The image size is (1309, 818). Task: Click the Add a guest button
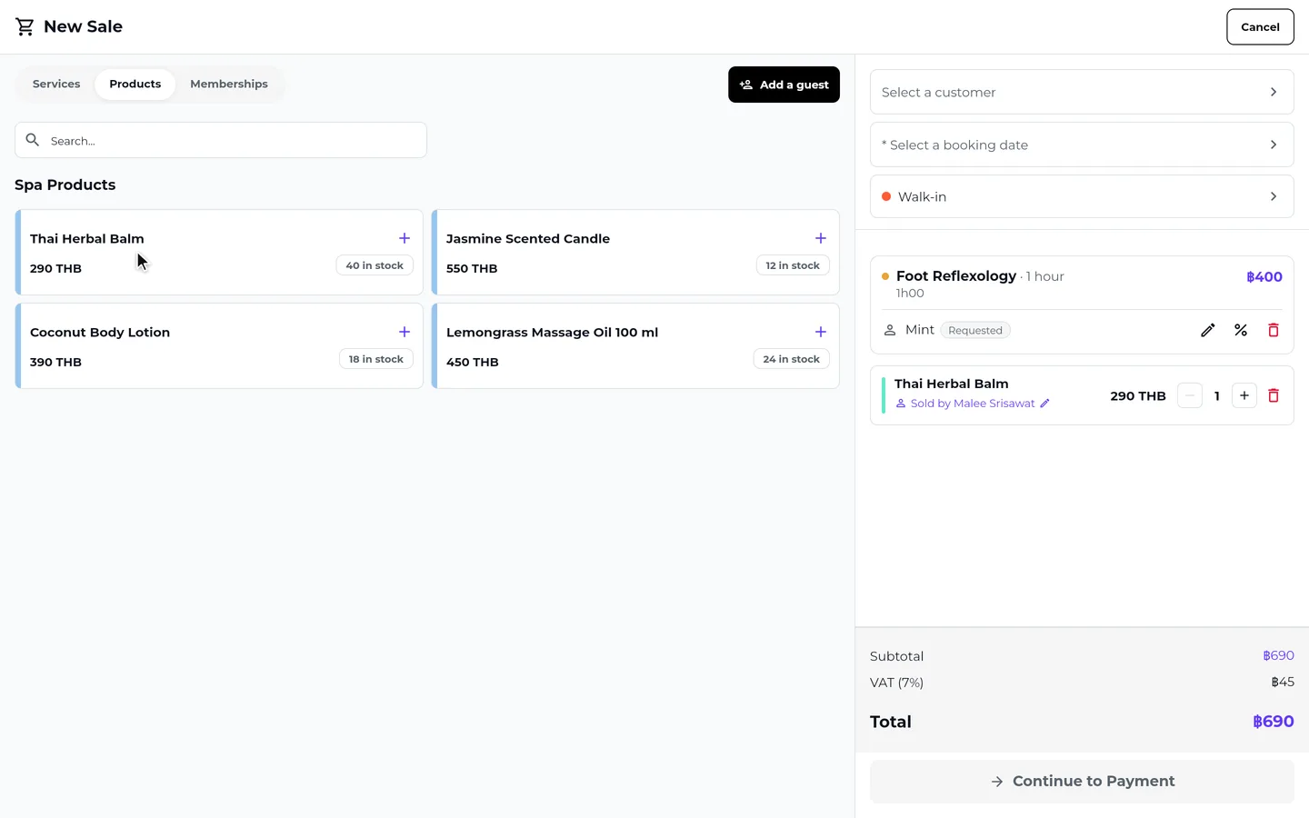pos(784,85)
